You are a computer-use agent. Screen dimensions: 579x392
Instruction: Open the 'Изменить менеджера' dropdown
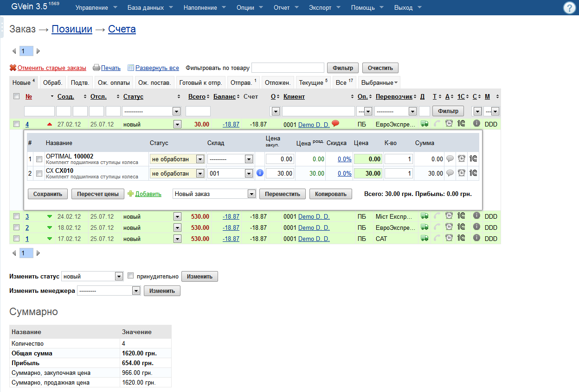[x=109, y=291]
